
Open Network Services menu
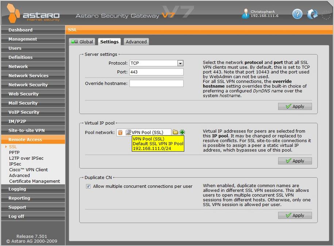(x=33, y=76)
